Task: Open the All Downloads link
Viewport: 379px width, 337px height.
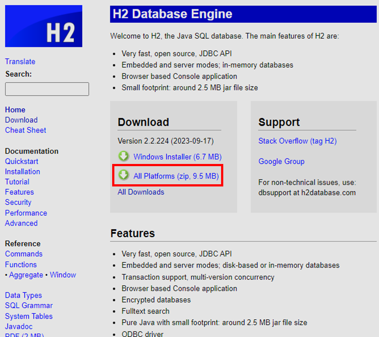Action: [141, 192]
